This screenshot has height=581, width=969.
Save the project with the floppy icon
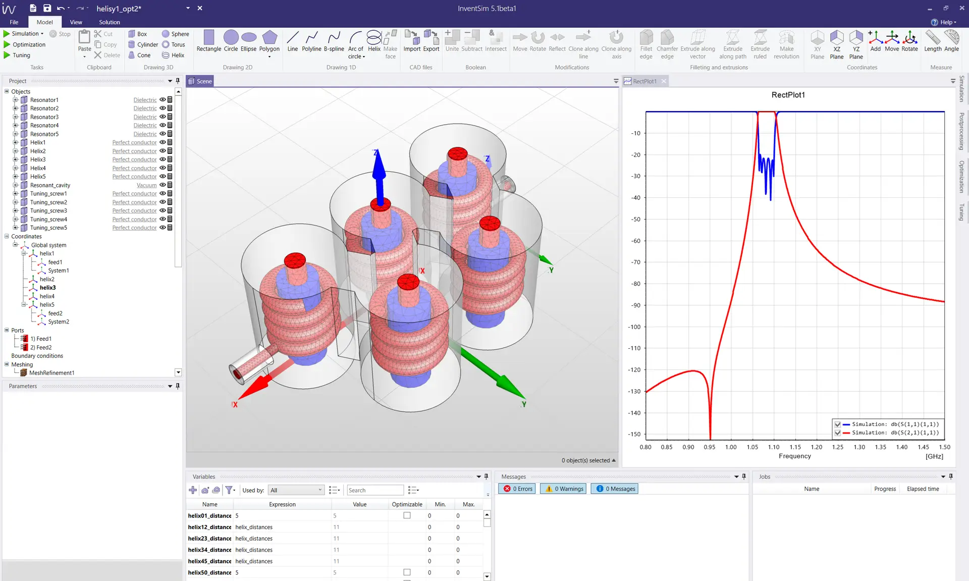pyautogui.click(x=47, y=8)
